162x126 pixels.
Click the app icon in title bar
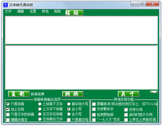click(x=6, y=5)
